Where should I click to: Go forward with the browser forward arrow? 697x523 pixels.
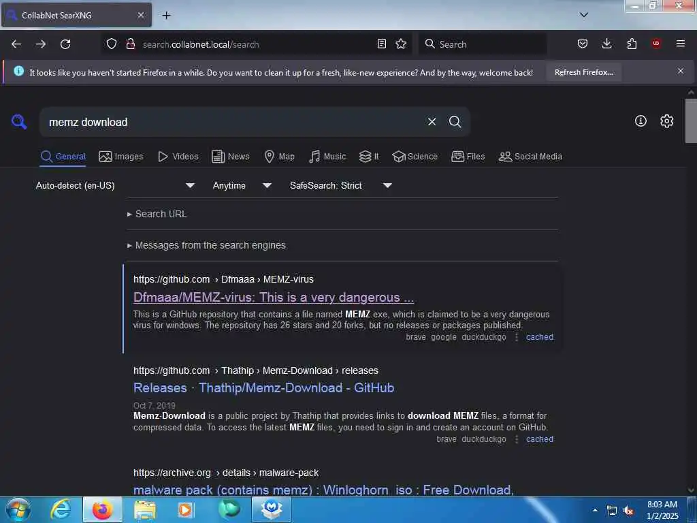(x=40, y=44)
